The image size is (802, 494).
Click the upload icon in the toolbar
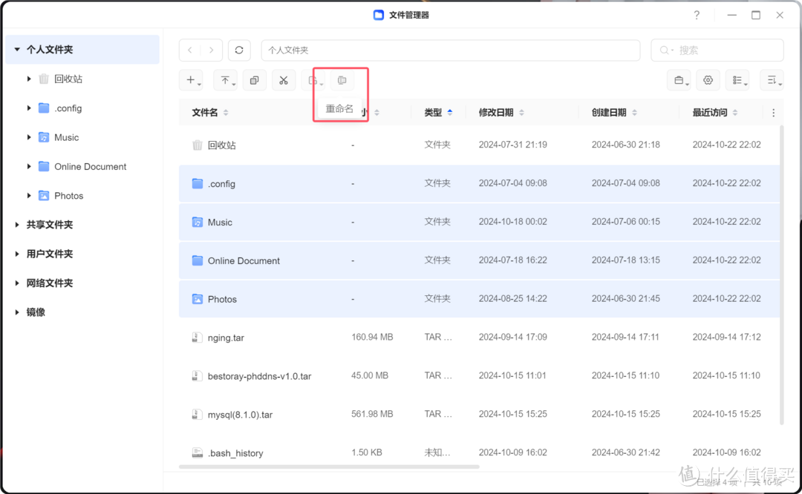pyautogui.click(x=225, y=79)
